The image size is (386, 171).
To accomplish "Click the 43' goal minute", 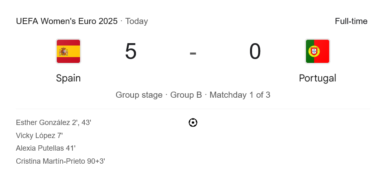I will [x=86, y=123].
